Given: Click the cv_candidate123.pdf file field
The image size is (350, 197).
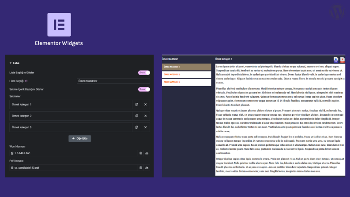Looking at the screenshot, I should click(x=73, y=168).
